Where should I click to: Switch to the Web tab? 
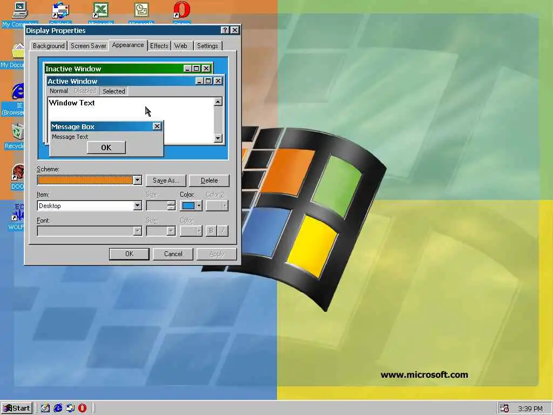pos(181,46)
